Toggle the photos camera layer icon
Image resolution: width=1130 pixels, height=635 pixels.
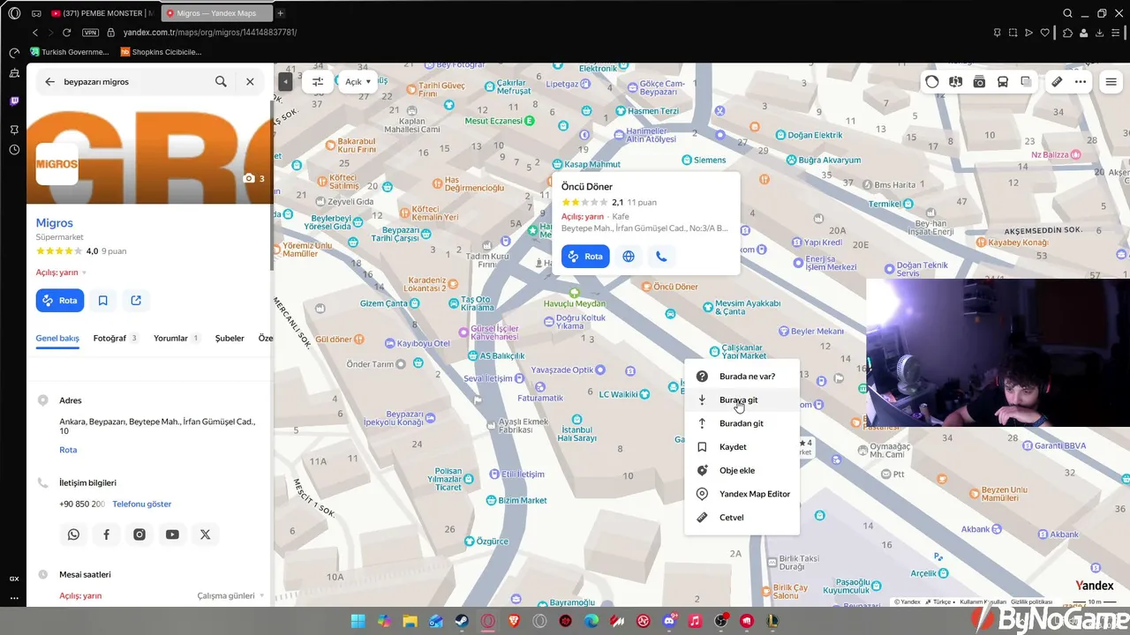point(979,82)
